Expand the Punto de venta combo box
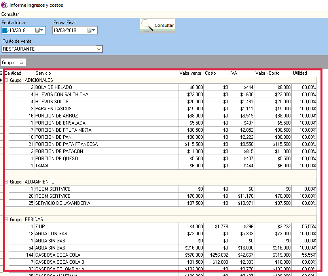Image resolution: width=328 pixels, height=276 pixels. [x=99, y=49]
